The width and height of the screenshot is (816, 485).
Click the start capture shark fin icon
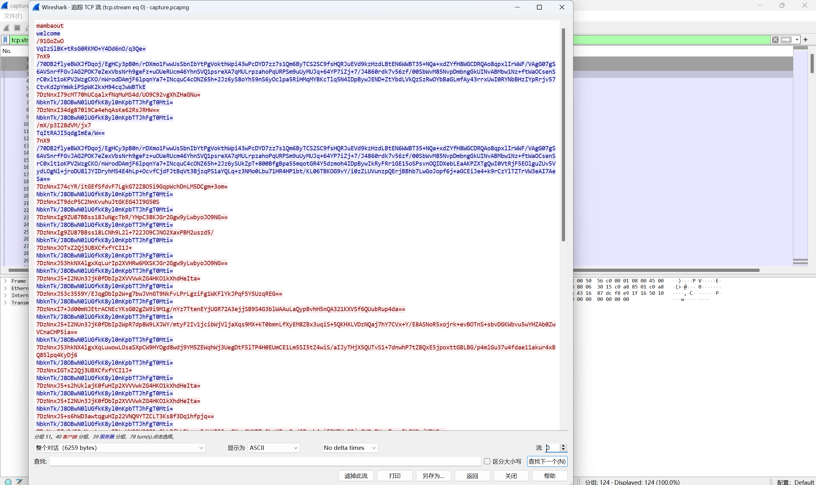point(6,28)
